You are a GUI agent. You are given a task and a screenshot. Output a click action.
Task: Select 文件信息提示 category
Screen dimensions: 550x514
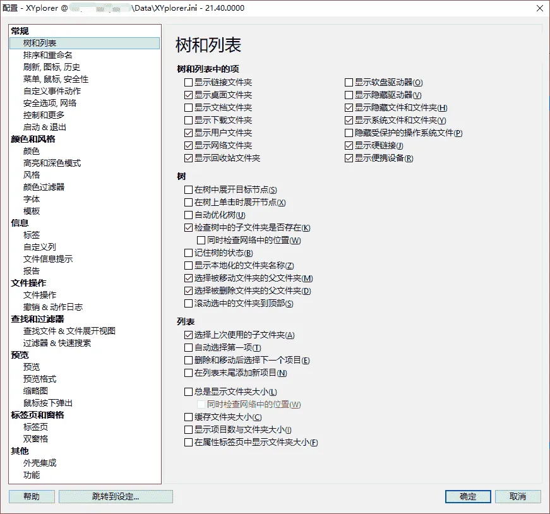48,259
